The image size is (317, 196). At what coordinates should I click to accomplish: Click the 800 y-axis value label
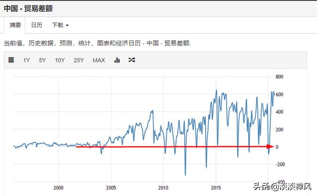point(279,77)
